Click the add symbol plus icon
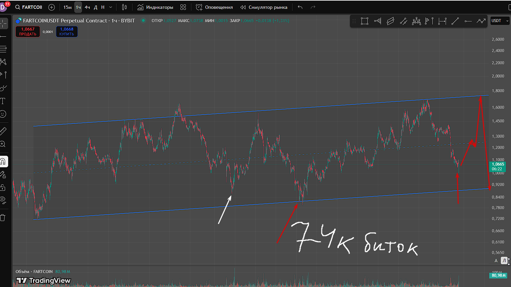Screen dimensions: 511x287 (x=52, y=7)
